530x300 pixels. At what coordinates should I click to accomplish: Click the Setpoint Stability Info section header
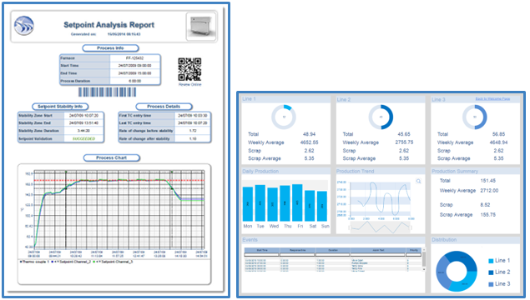pyautogui.click(x=60, y=107)
